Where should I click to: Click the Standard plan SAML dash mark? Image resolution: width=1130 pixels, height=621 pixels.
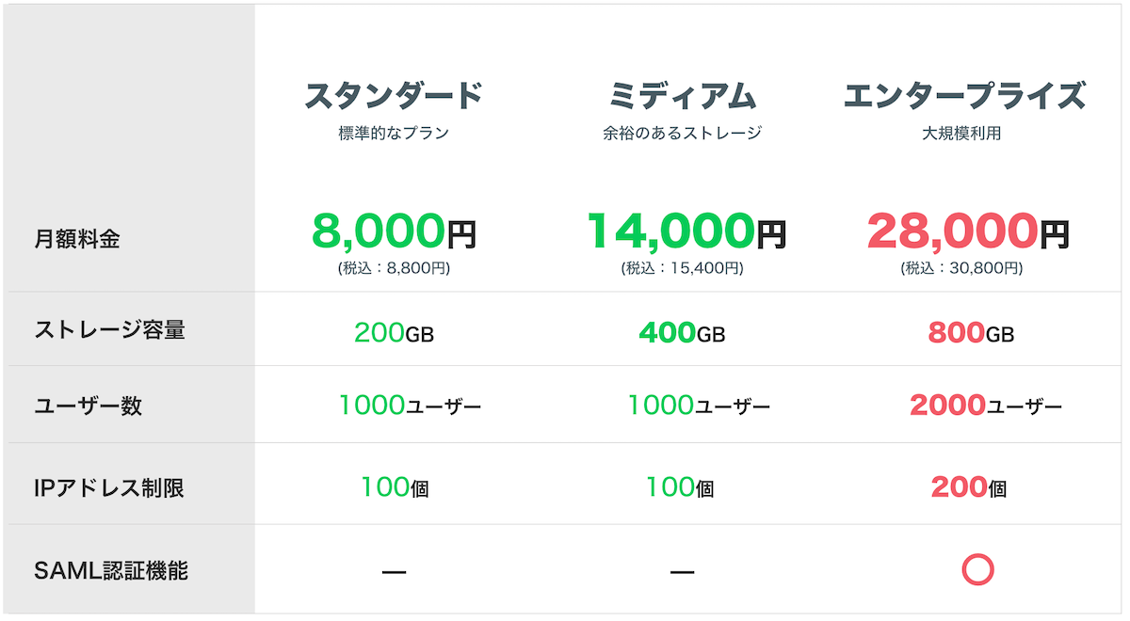394,571
